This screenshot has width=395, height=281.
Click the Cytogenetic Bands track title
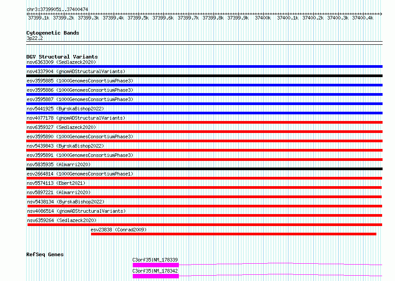[x=53, y=33]
